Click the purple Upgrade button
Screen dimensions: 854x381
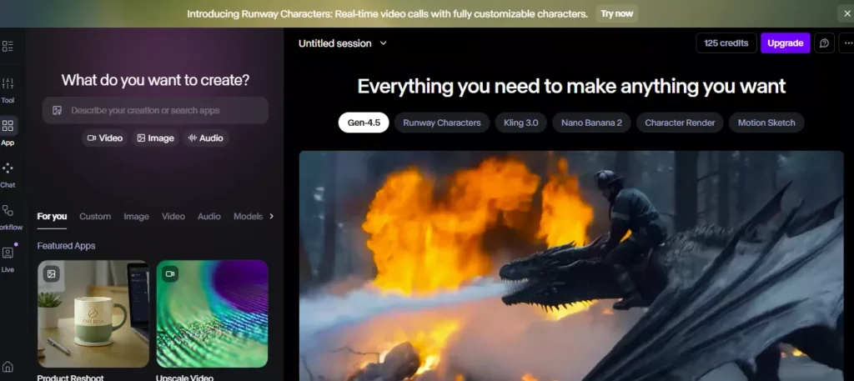(x=785, y=43)
